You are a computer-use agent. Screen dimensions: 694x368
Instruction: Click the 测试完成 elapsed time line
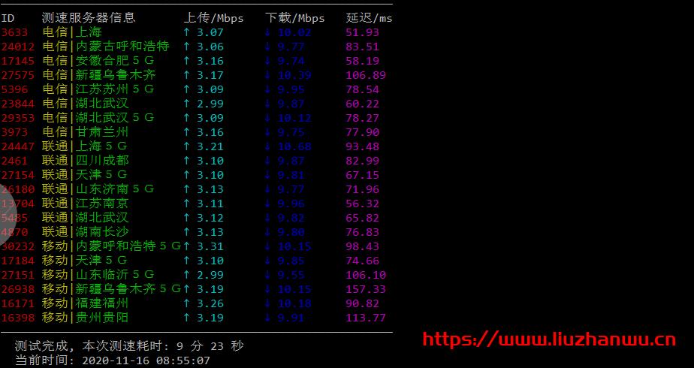coord(129,346)
